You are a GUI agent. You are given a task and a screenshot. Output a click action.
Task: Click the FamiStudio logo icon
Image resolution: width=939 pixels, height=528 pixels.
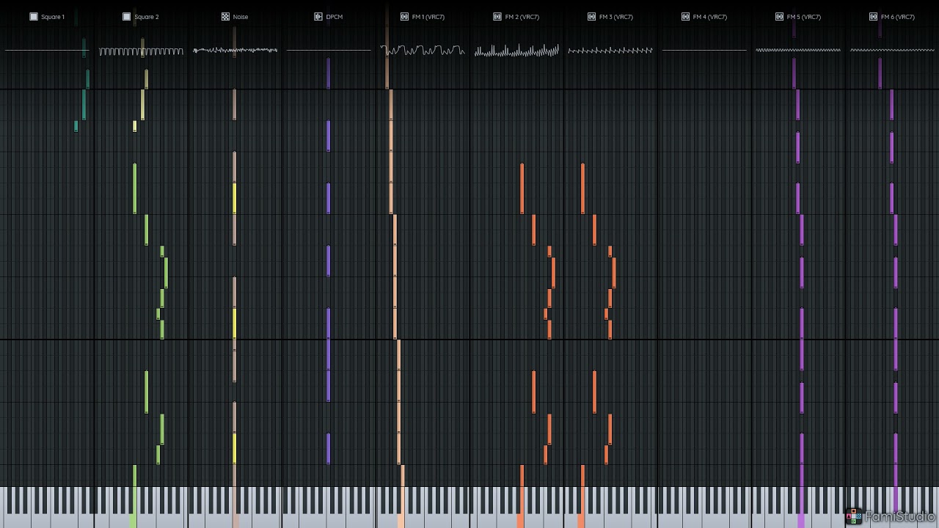(854, 516)
